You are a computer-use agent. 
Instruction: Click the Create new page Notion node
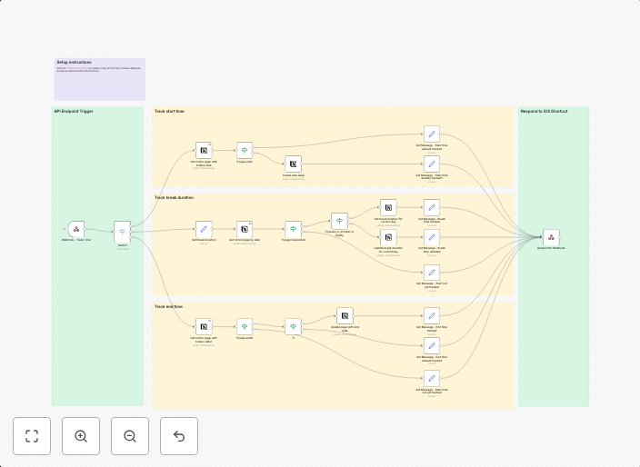293,164
